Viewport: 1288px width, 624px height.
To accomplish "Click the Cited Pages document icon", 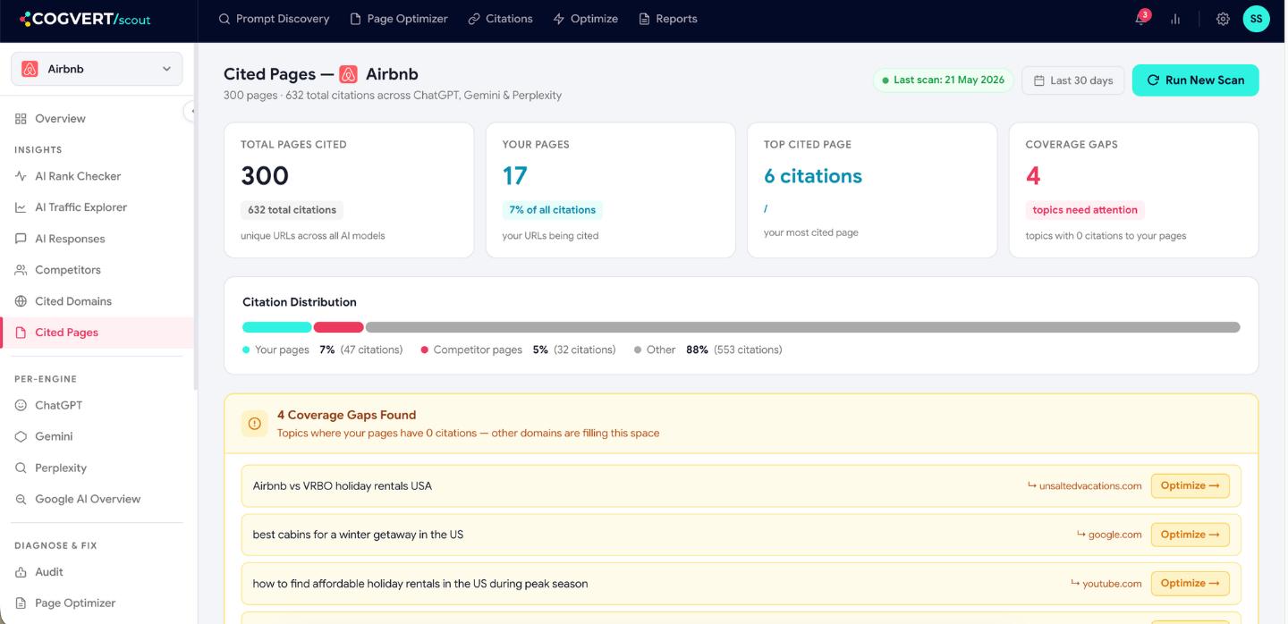I will (21, 333).
